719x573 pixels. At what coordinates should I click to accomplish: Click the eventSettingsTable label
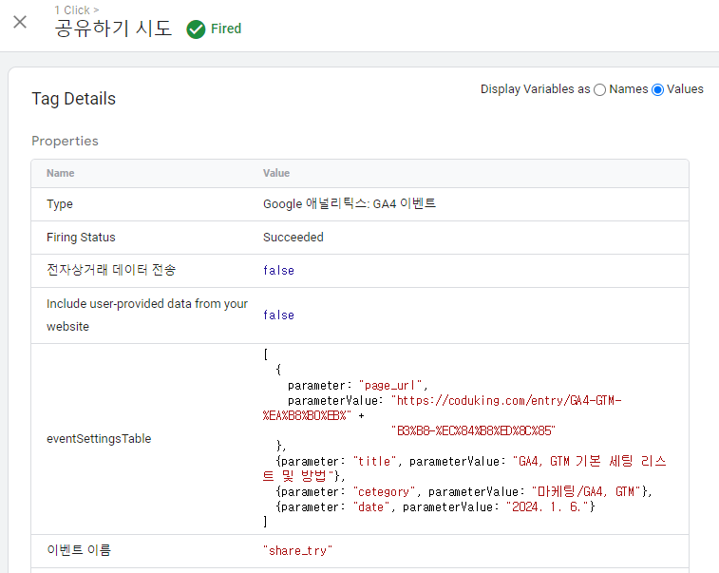[x=99, y=439]
